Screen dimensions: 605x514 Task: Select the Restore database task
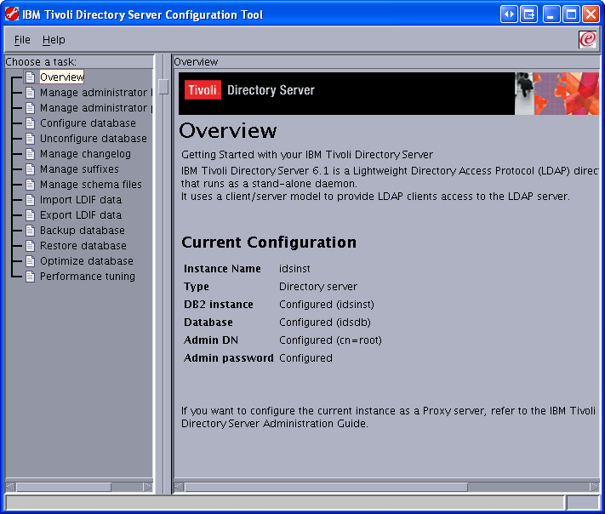(x=83, y=246)
